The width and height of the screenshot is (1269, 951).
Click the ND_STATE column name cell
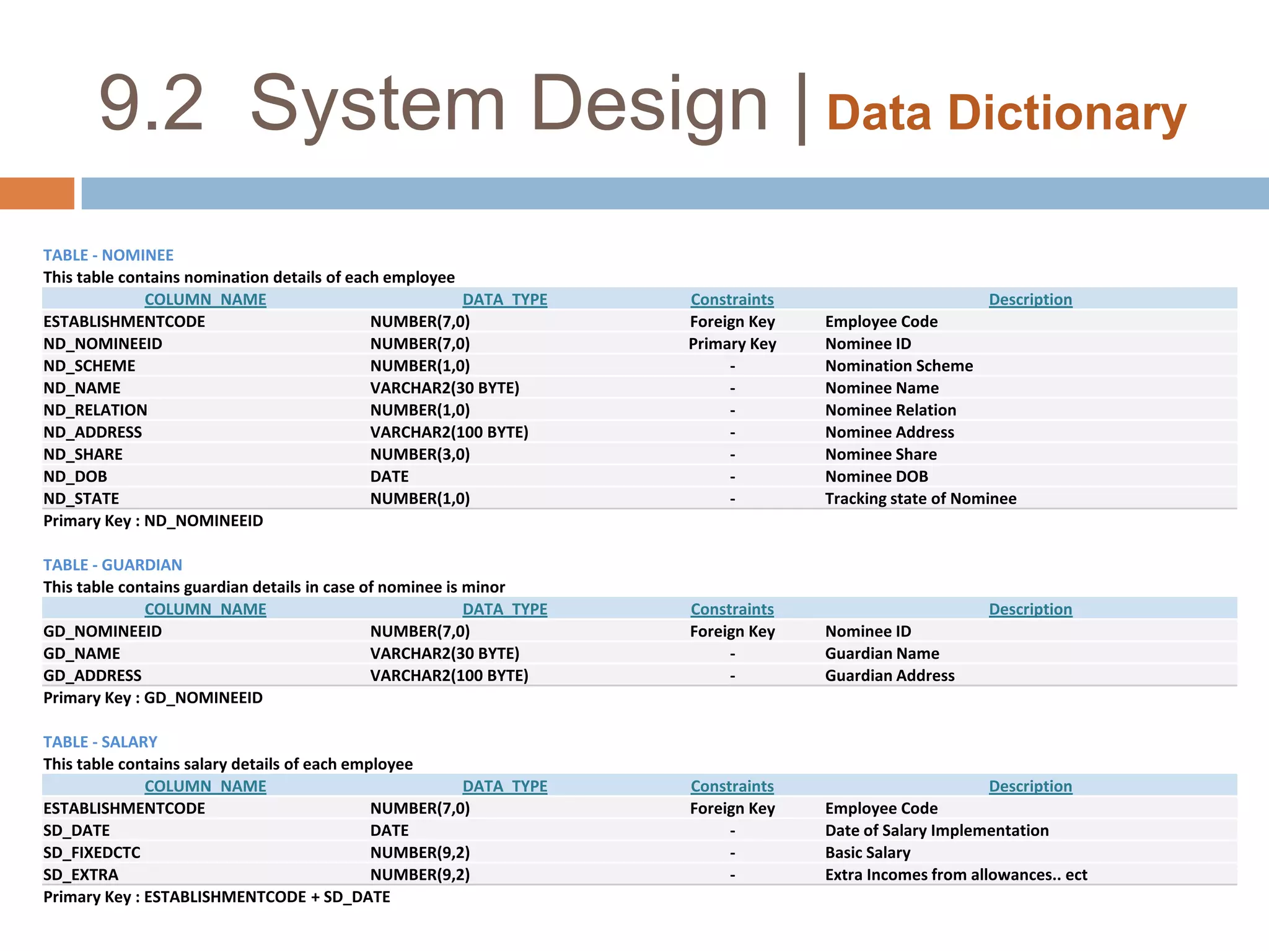(x=81, y=499)
